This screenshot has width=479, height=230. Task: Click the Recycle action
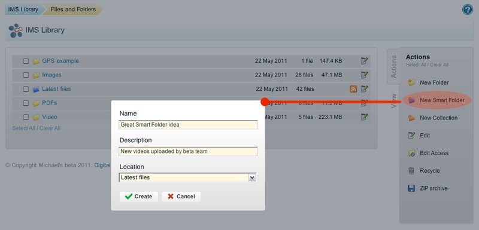coord(430,171)
